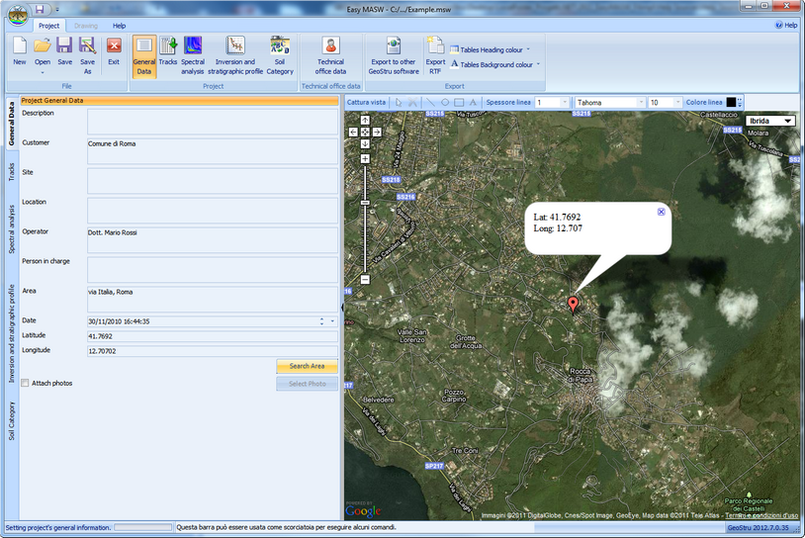Image resolution: width=805 pixels, height=538 pixels.
Task: Open the Date field calendar dropdown
Action: pyautogui.click(x=332, y=321)
